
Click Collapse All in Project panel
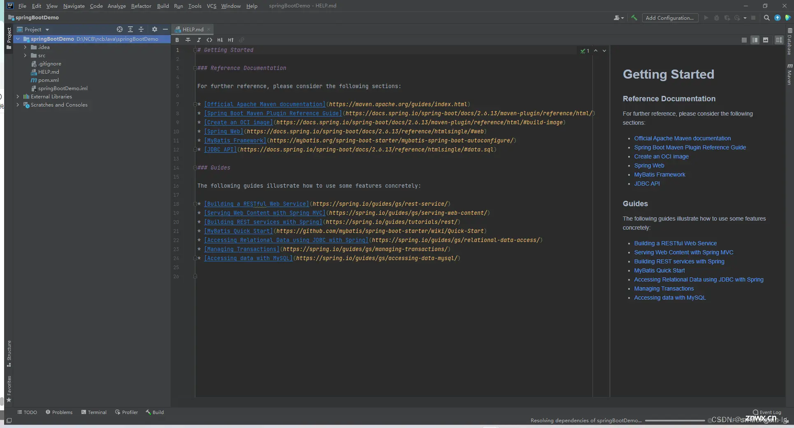(x=141, y=29)
